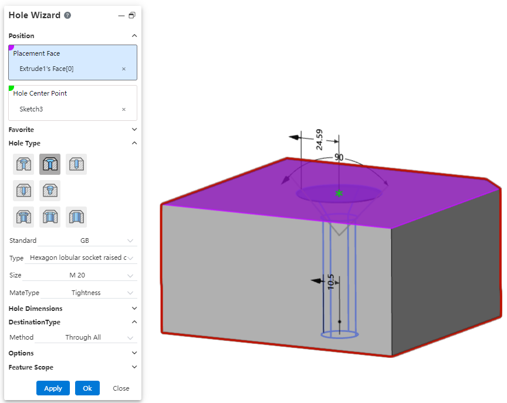Pick the legacy hole type icon
This screenshot has height=403, width=507.
click(50, 191)
